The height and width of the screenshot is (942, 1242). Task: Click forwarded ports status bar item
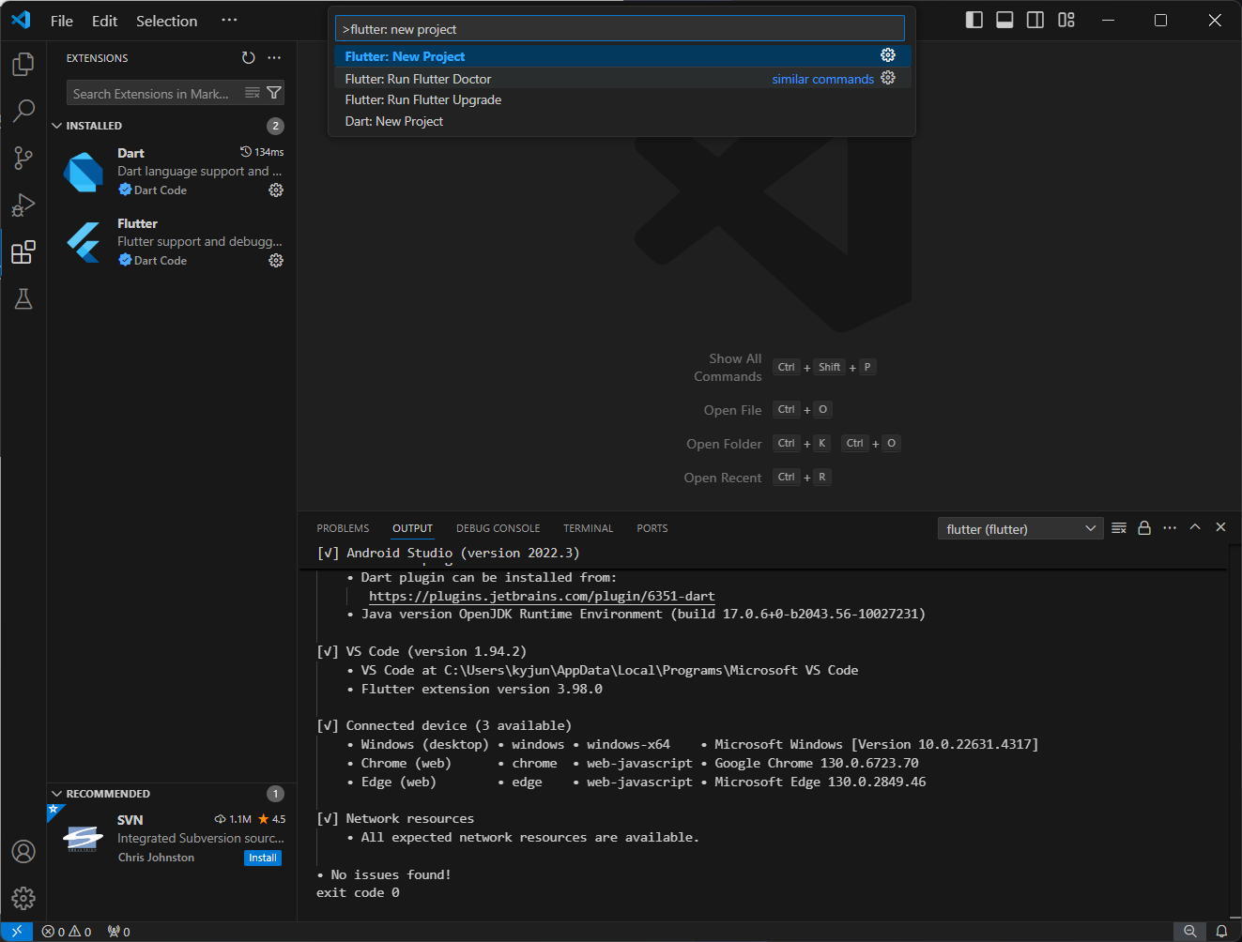tap(119, 932)
